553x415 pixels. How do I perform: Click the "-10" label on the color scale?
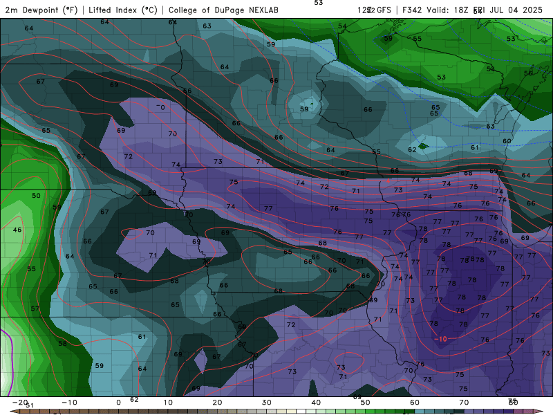69,403
